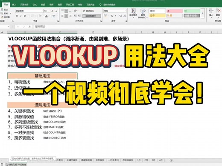Apply font color with the red-underlined A

46,16
